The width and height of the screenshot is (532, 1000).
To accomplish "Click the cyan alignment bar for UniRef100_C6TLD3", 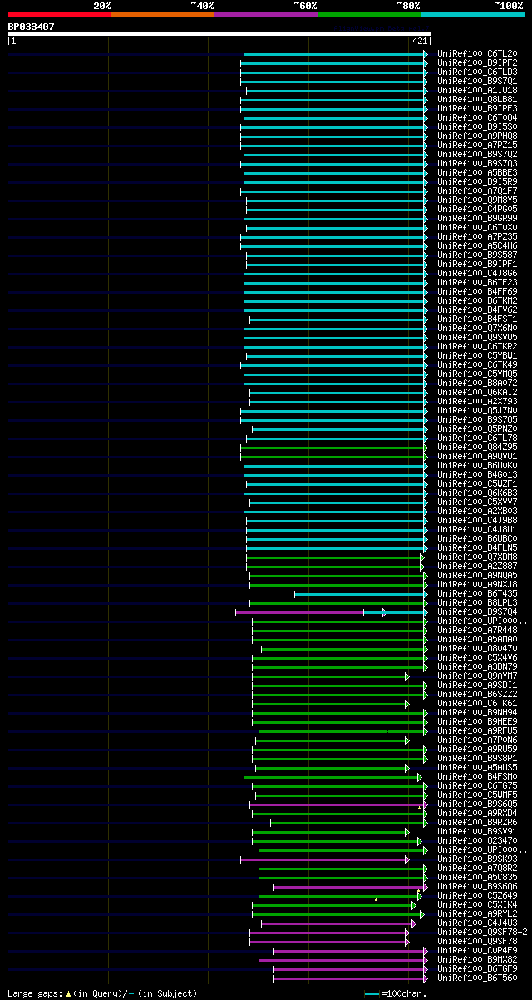I will tap(335, 72).
